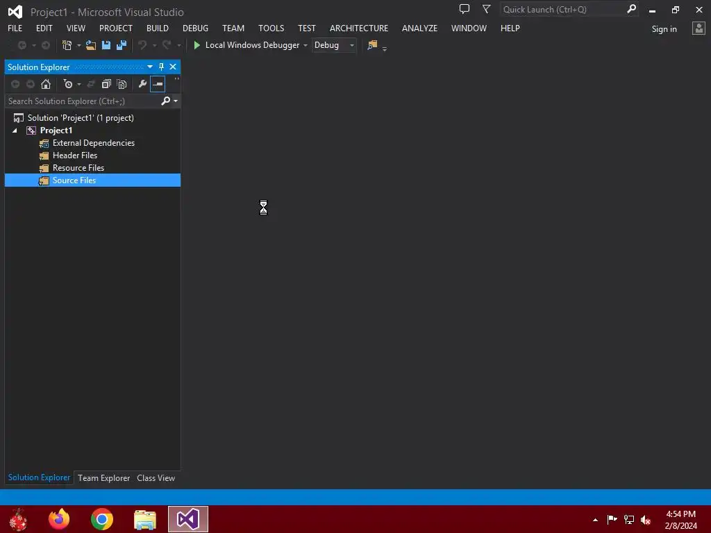Open the FILE menu
This screenshot has height=533, width=711.
[15, 28]
